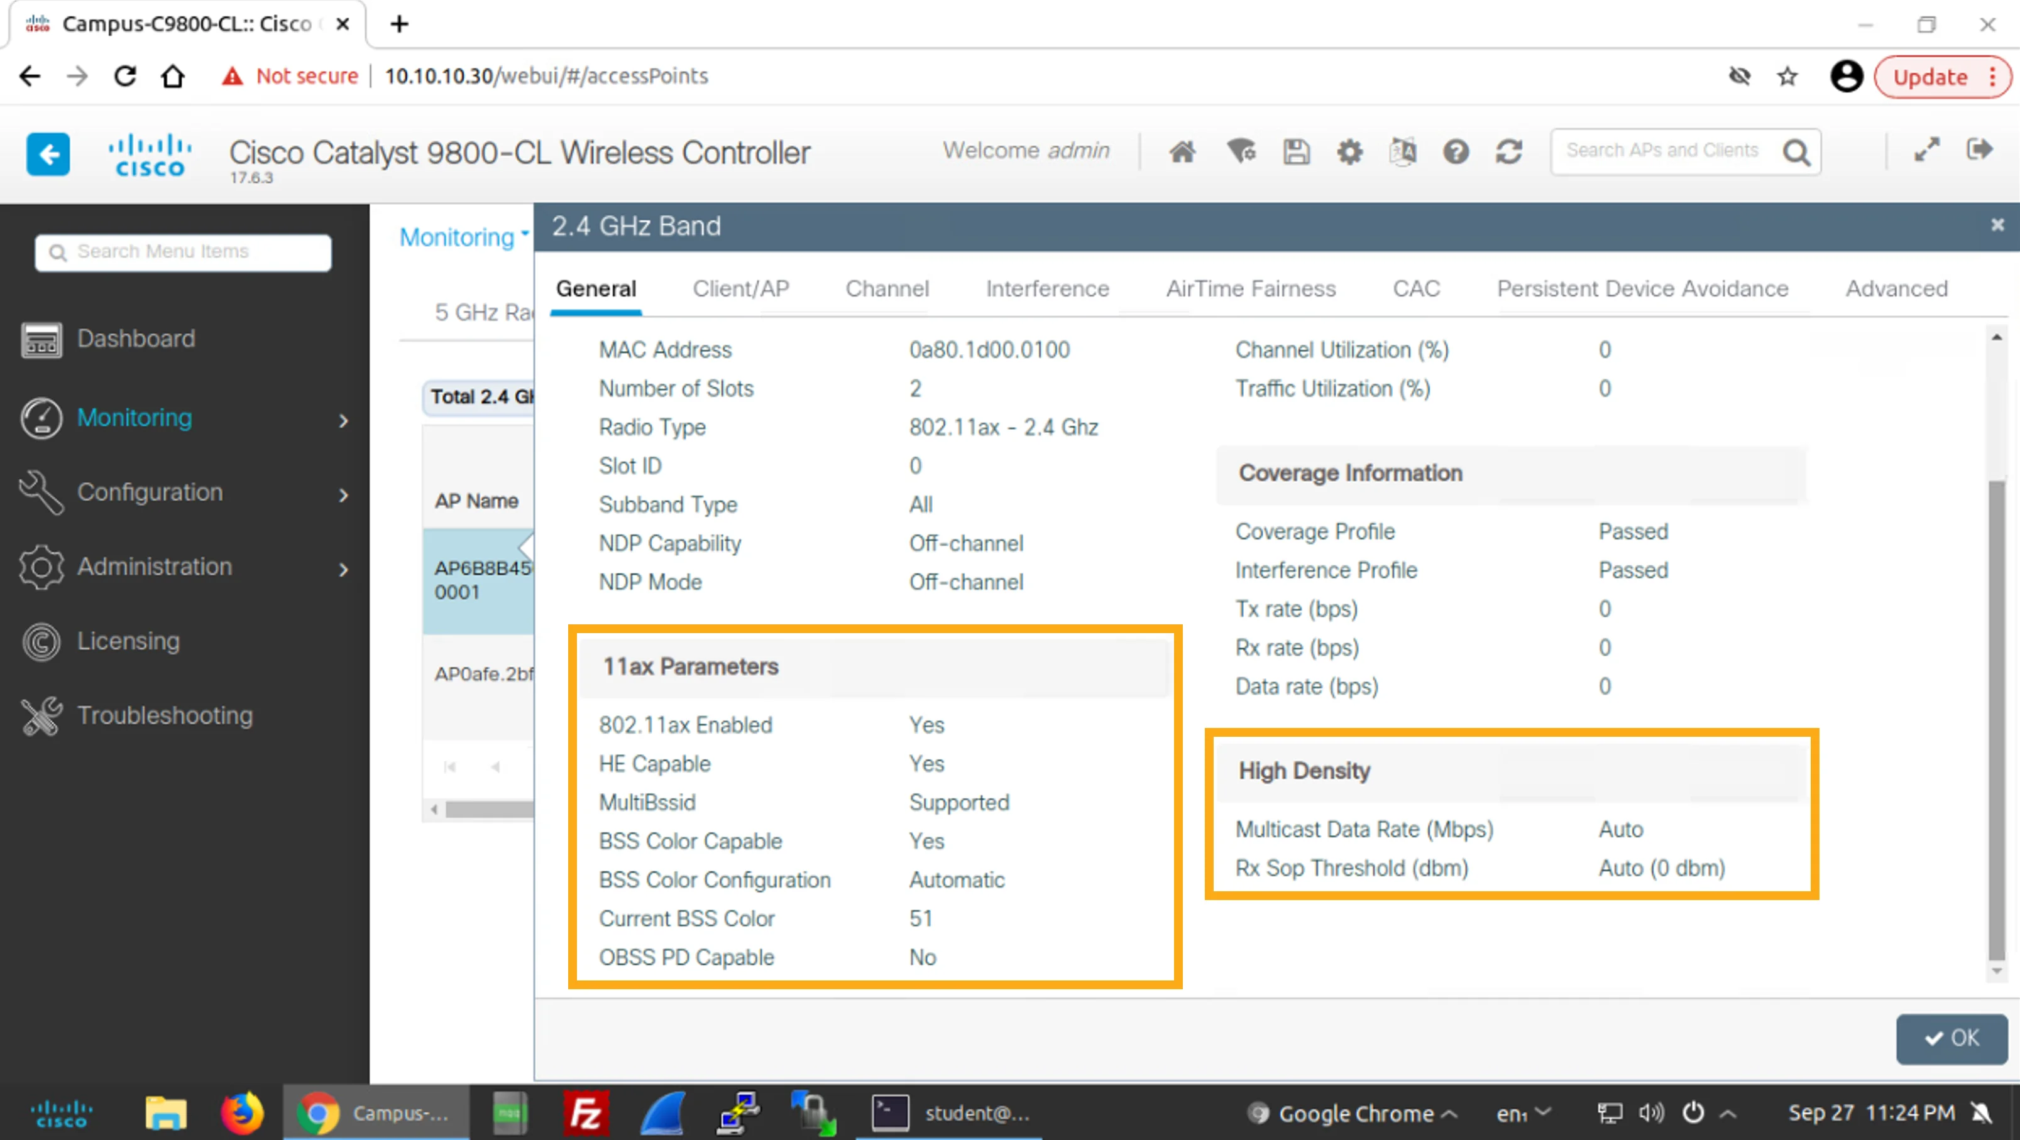2020x1140 pixels.
Task: Click the home icon in controller header
Action: click(x=1182, y=151)
